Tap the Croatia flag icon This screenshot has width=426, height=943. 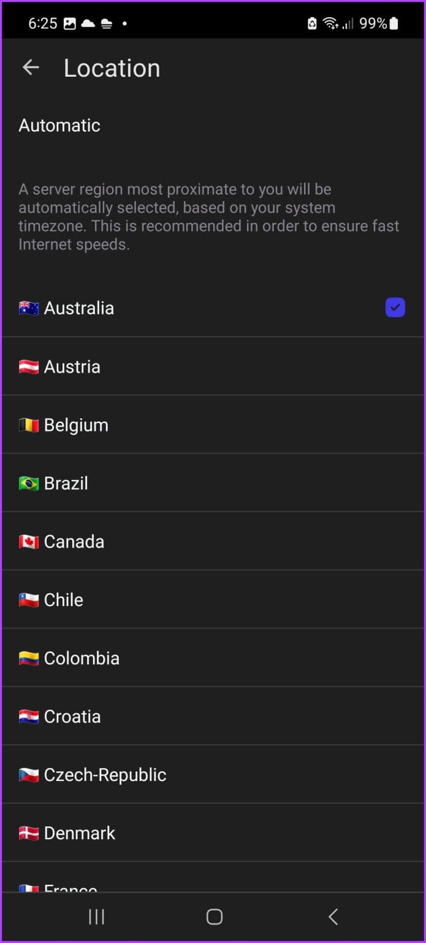coord(28,716)
